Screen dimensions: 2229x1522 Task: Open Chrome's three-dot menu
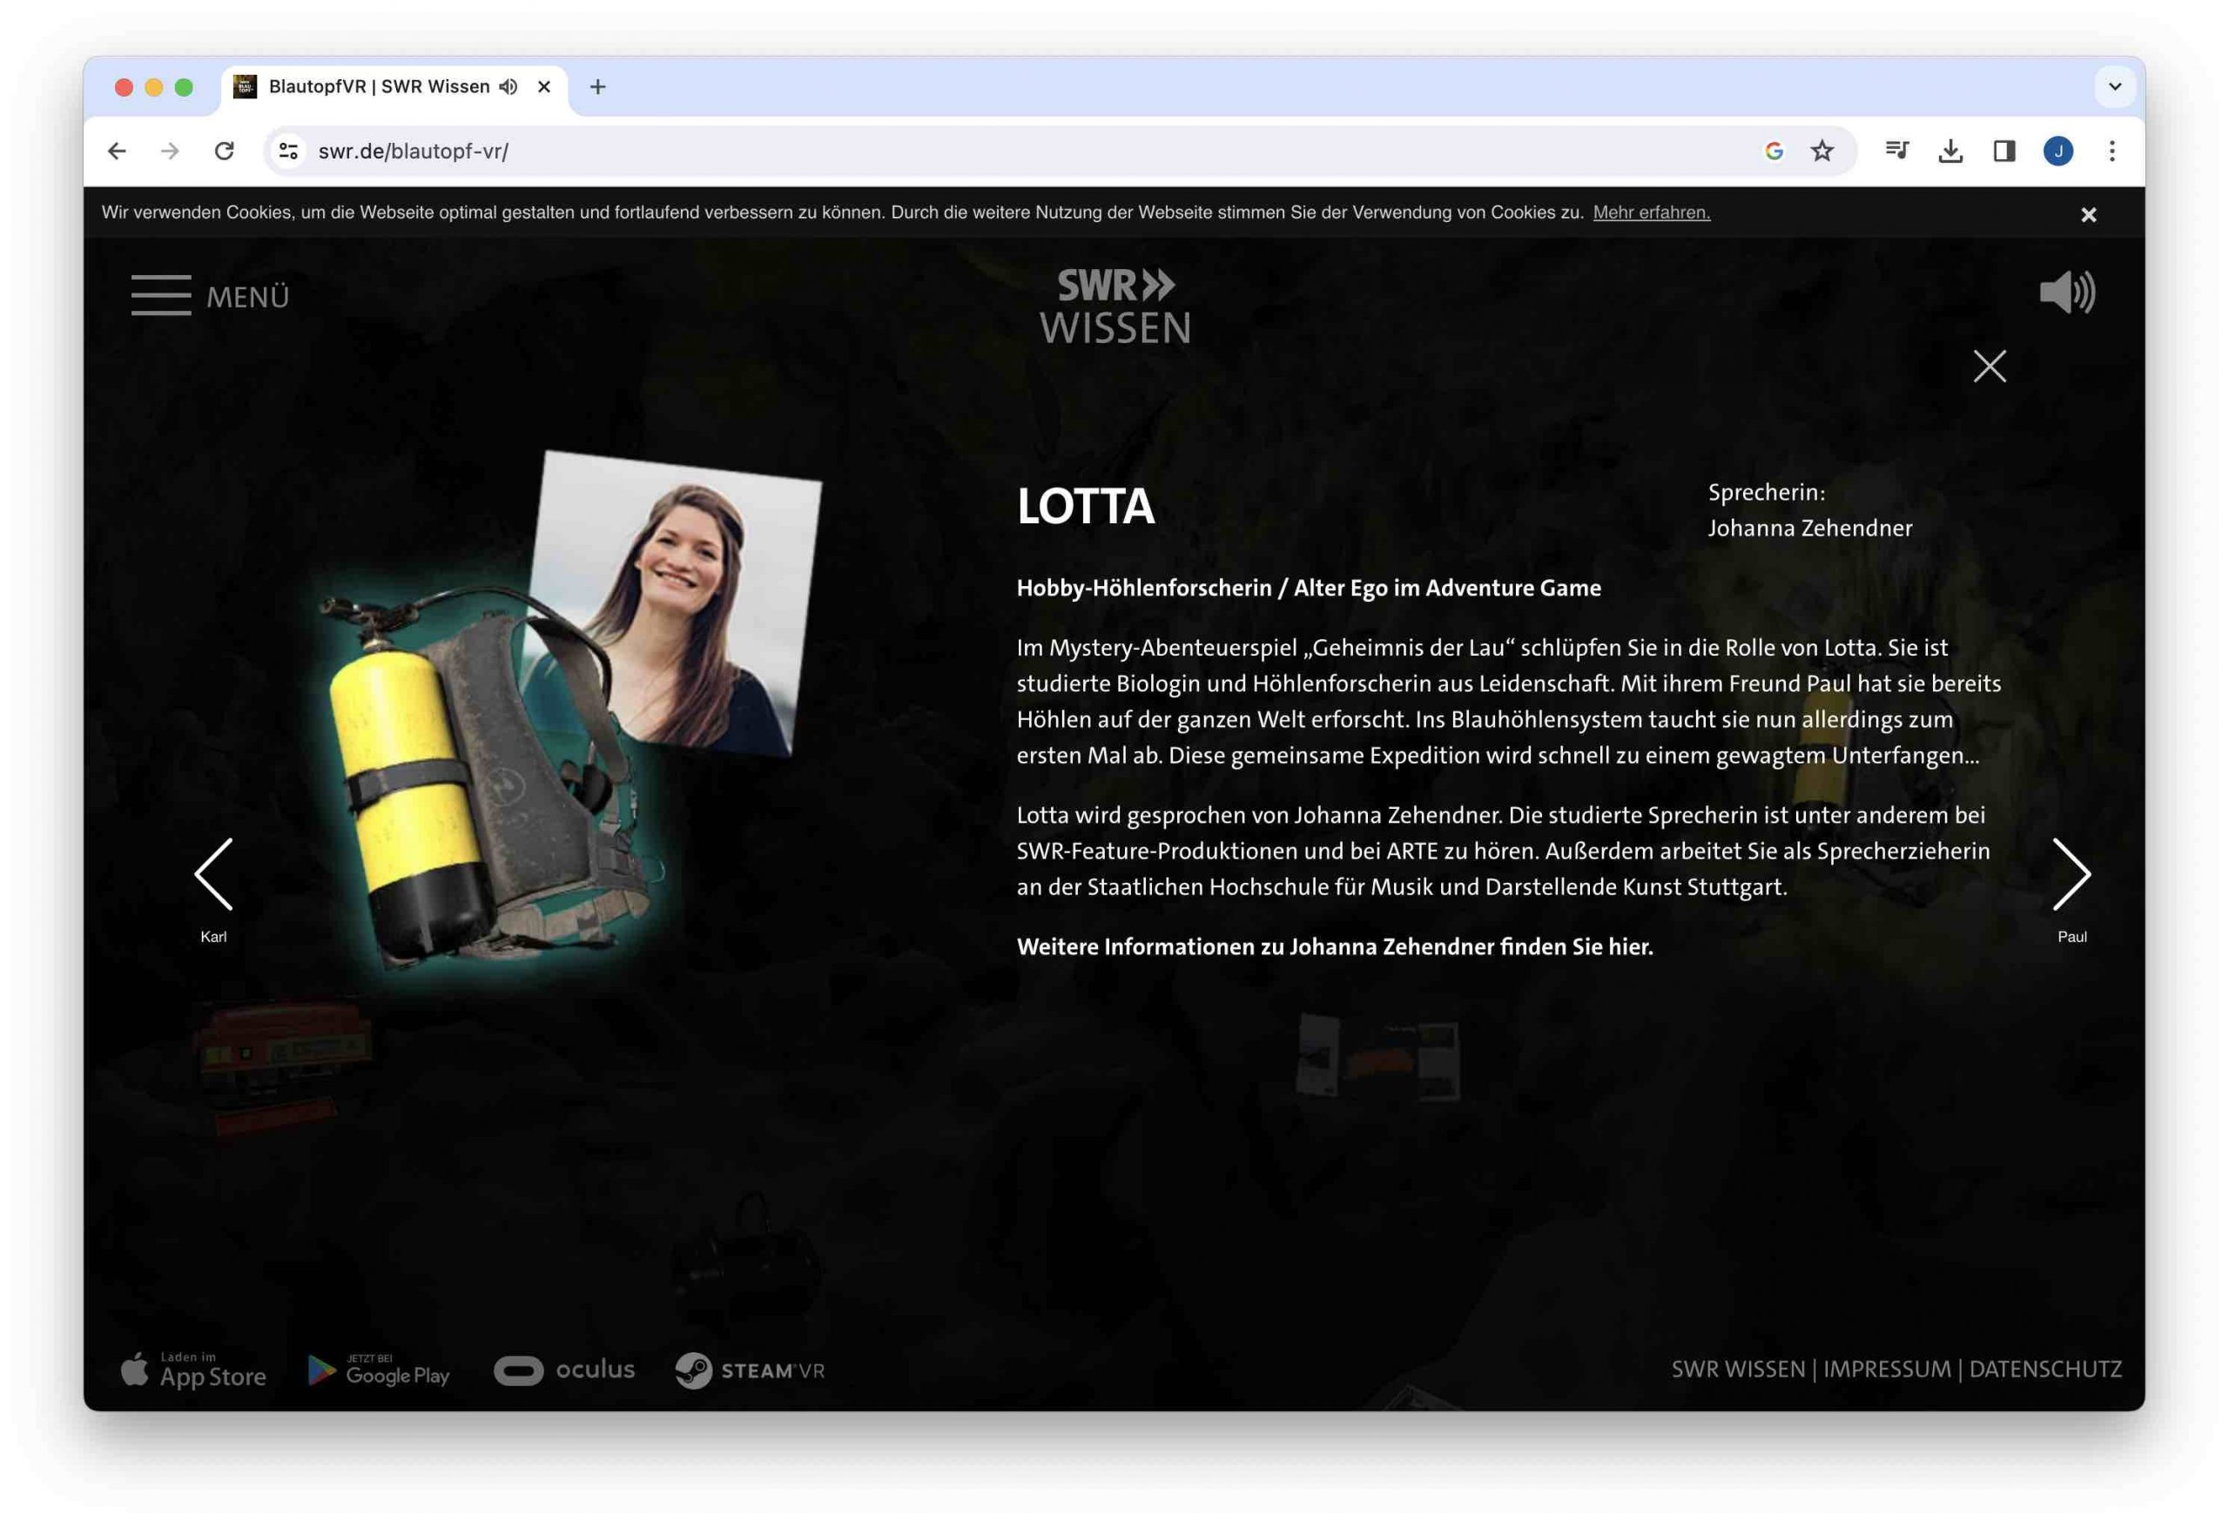pyautogui.click(x=2111, y=151)
